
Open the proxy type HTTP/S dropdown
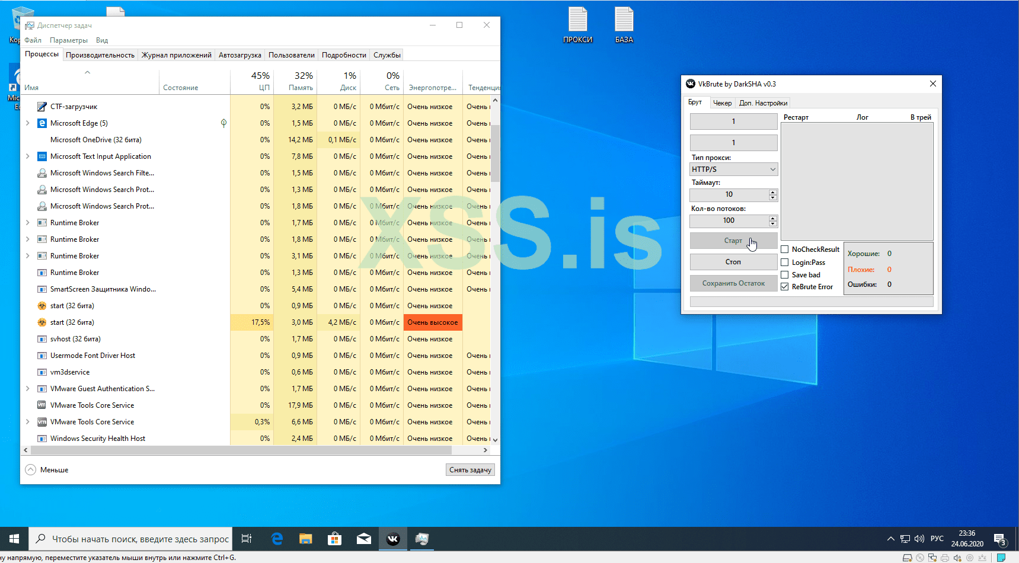tap(733, 169)
